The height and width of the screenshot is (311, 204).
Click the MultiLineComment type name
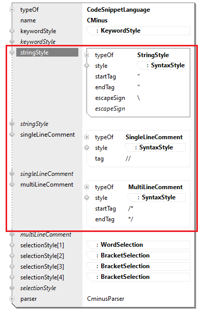155,187
